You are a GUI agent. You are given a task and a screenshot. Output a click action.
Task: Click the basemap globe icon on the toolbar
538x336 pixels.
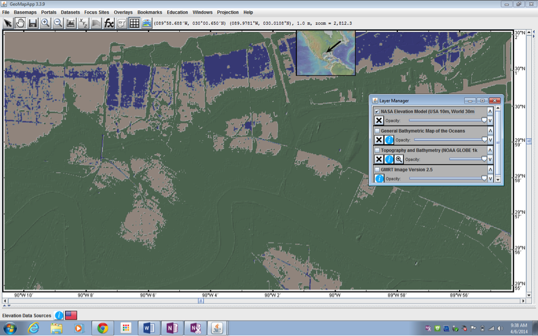[147, 23]
